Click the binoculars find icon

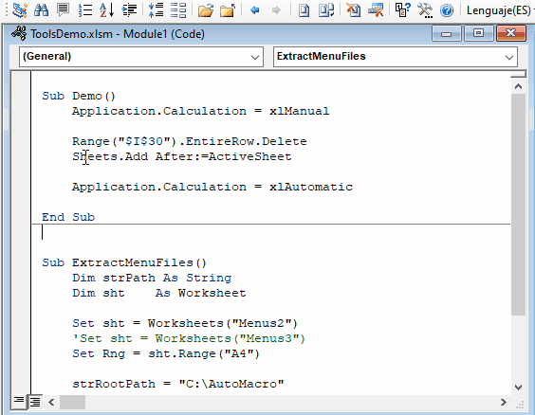[x=42, y=10]
